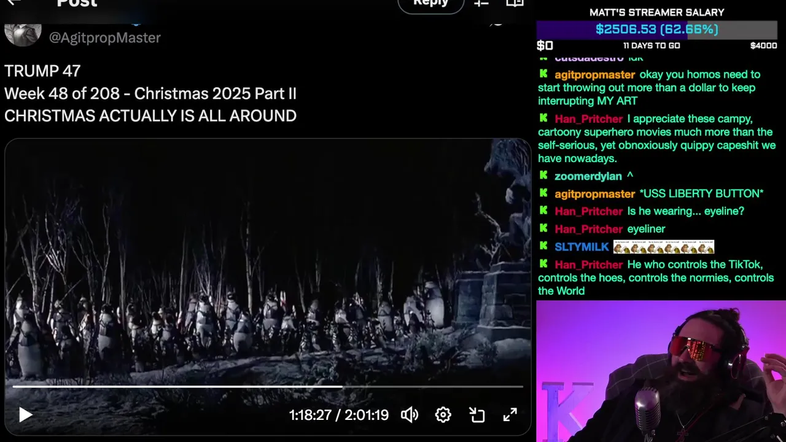Viewport: 786px width, 442px height.
Task: Open zoomerdylan username in chat
Action: [x=588, y=176]
